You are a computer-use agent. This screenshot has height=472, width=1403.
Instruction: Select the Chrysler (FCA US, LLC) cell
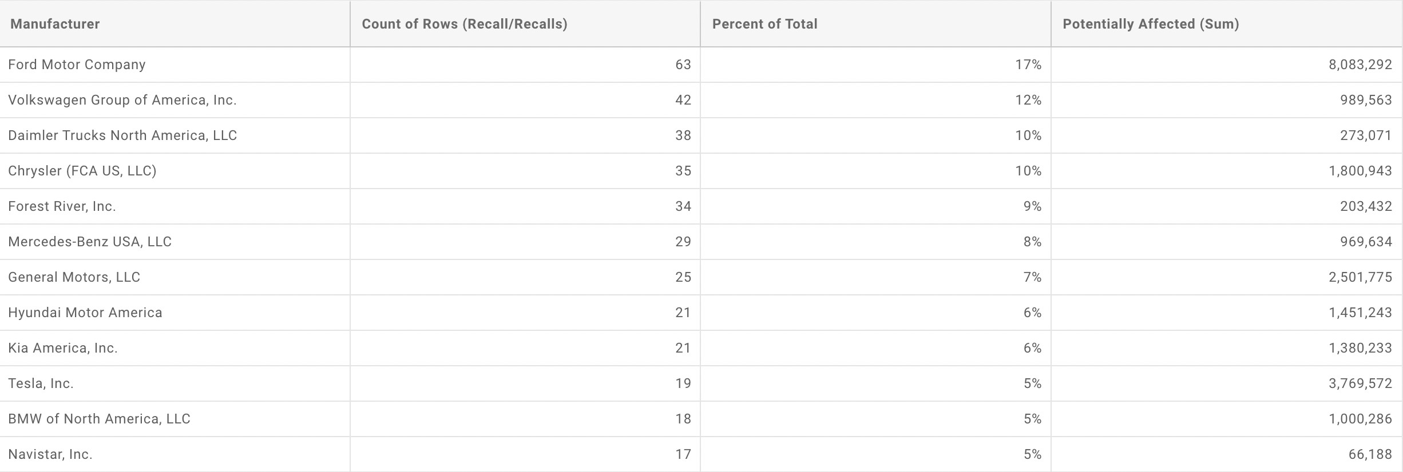click(x=175, y=171)
